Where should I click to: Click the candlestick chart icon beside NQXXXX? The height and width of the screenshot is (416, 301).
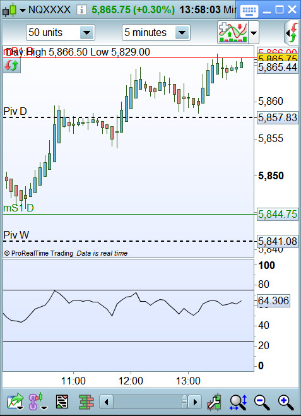[x=9, y=10]
